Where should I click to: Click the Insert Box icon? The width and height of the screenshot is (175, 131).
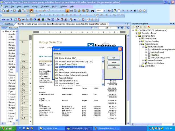coord(31,20)
